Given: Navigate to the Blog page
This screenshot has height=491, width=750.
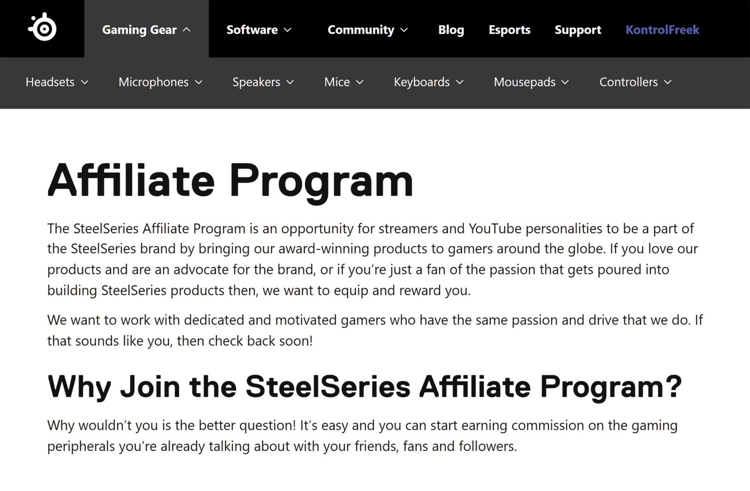Looking at the screenshot, I should point(451,29).
